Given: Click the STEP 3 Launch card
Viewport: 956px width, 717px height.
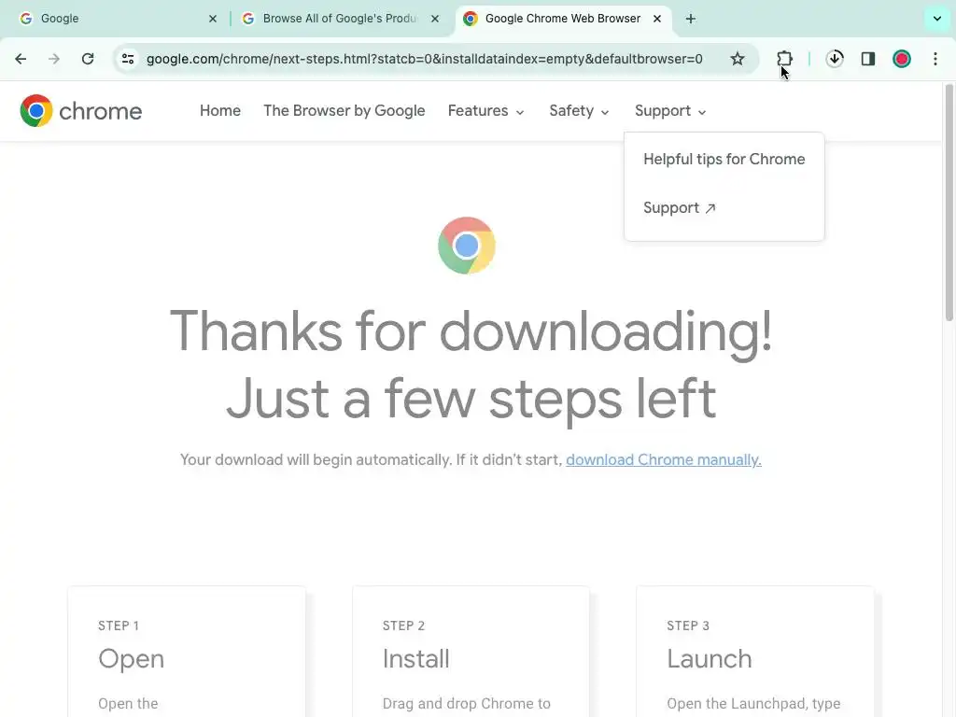Looking at the screenshot, I should coord(754,651).
